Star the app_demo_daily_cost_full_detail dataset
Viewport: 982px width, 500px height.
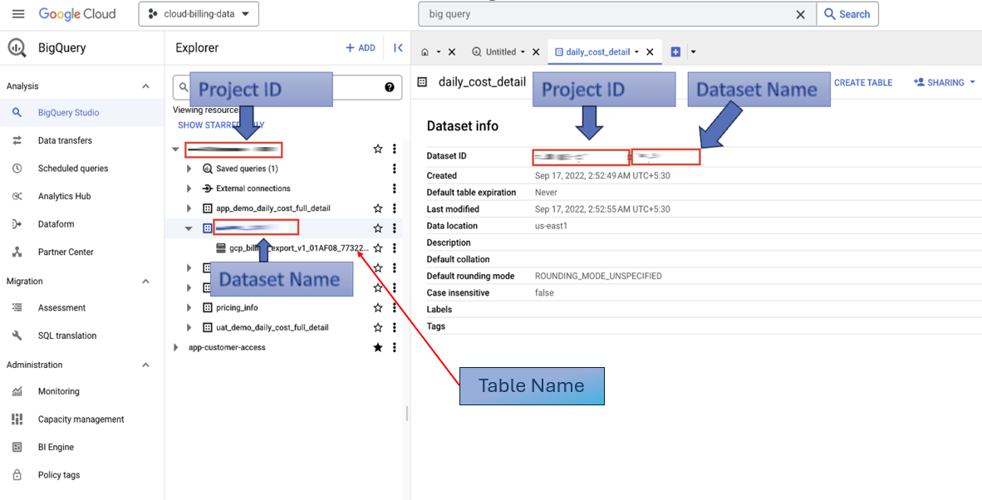[378, 208]
